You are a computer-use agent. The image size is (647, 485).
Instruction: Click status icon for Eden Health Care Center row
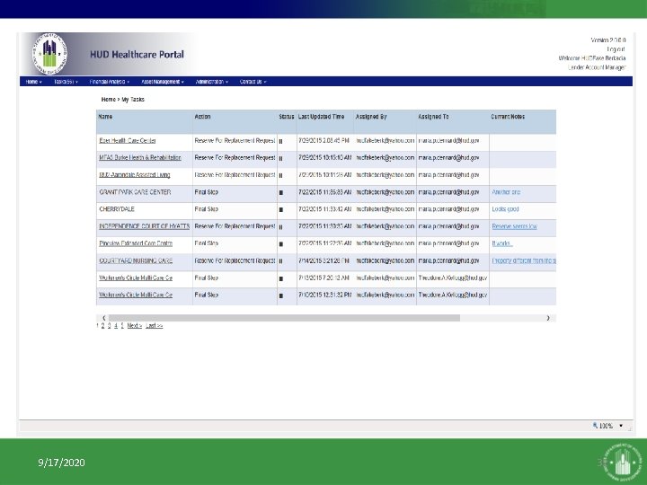(280, 142)
